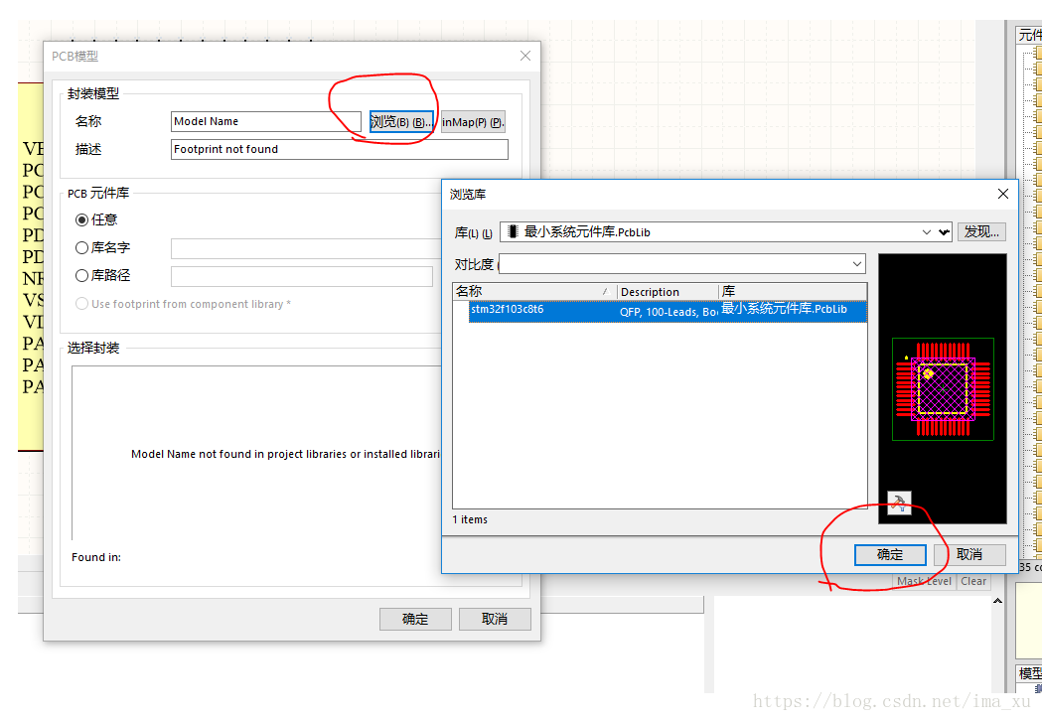Click the Description column header
The height and width of the screenshot is (721, 1042).
click(667, 292)
